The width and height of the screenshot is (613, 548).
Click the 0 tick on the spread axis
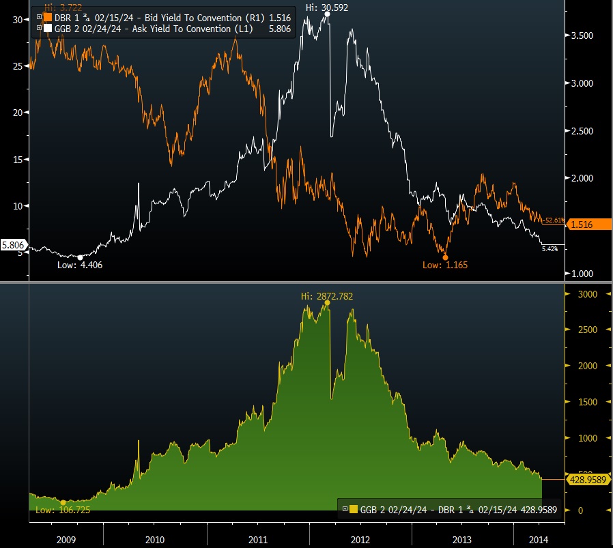(x=580, y=510)
